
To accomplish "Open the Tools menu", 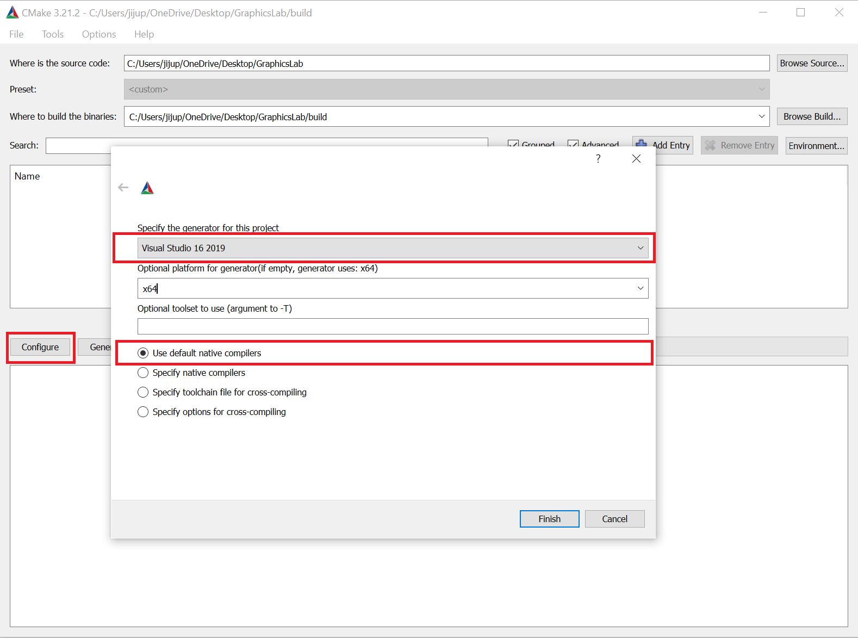I will (x=53, y=34).
